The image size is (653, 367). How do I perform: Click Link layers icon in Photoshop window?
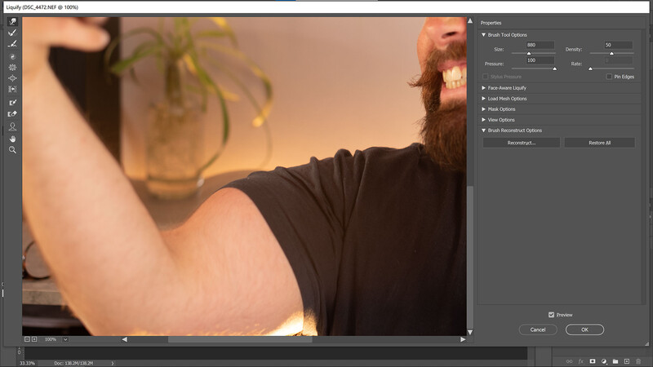pyautogui.click(x=569, y=361)
